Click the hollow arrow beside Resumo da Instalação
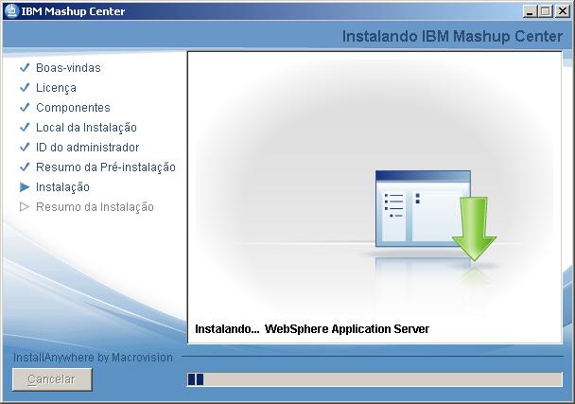 click(x=25, y=207)
